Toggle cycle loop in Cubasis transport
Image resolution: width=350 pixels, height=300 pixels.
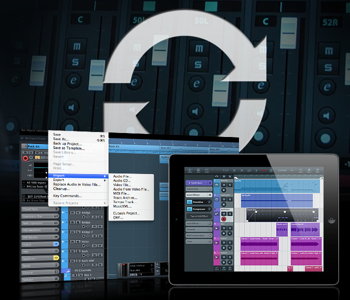249,170
